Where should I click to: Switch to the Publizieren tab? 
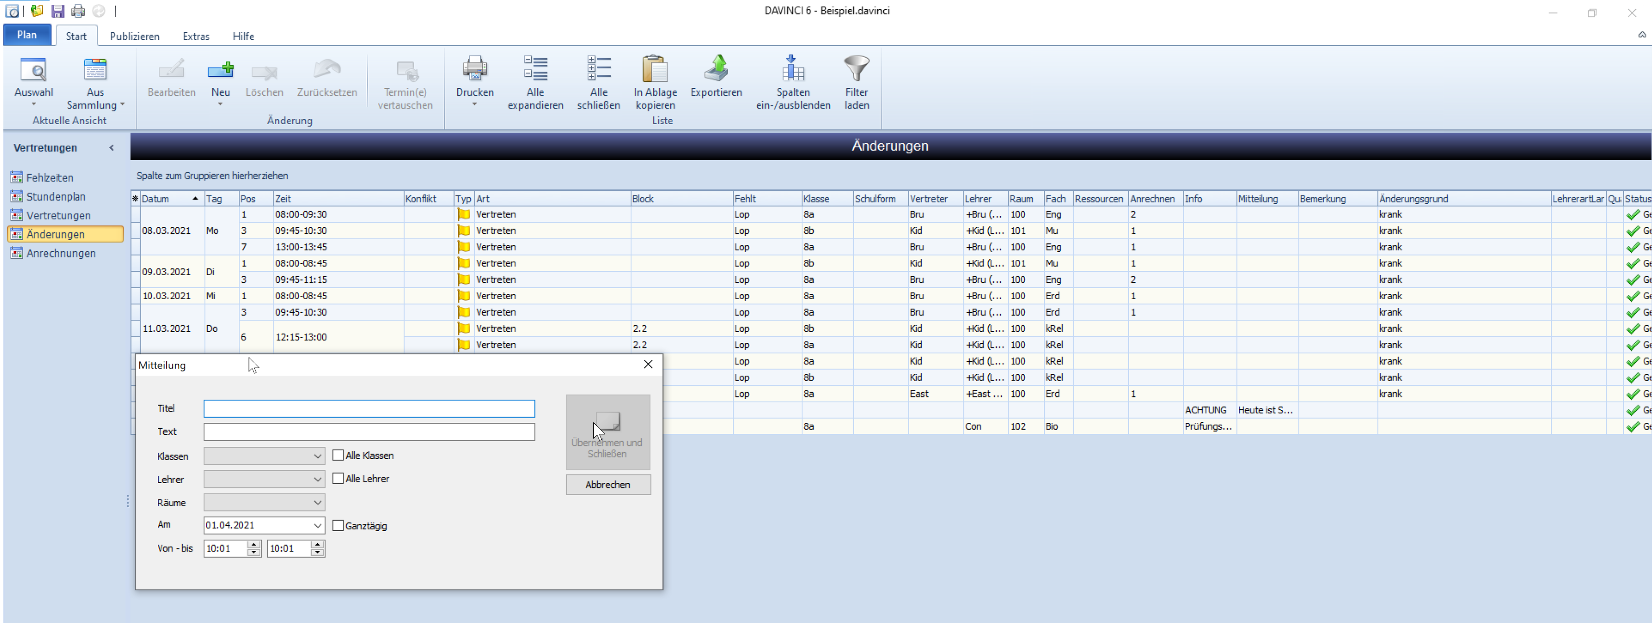tap(135, 37)
